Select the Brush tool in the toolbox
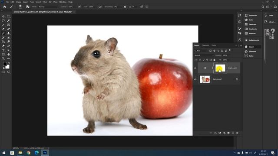This screenshot has height=156, width=278. tap(3, 33)
